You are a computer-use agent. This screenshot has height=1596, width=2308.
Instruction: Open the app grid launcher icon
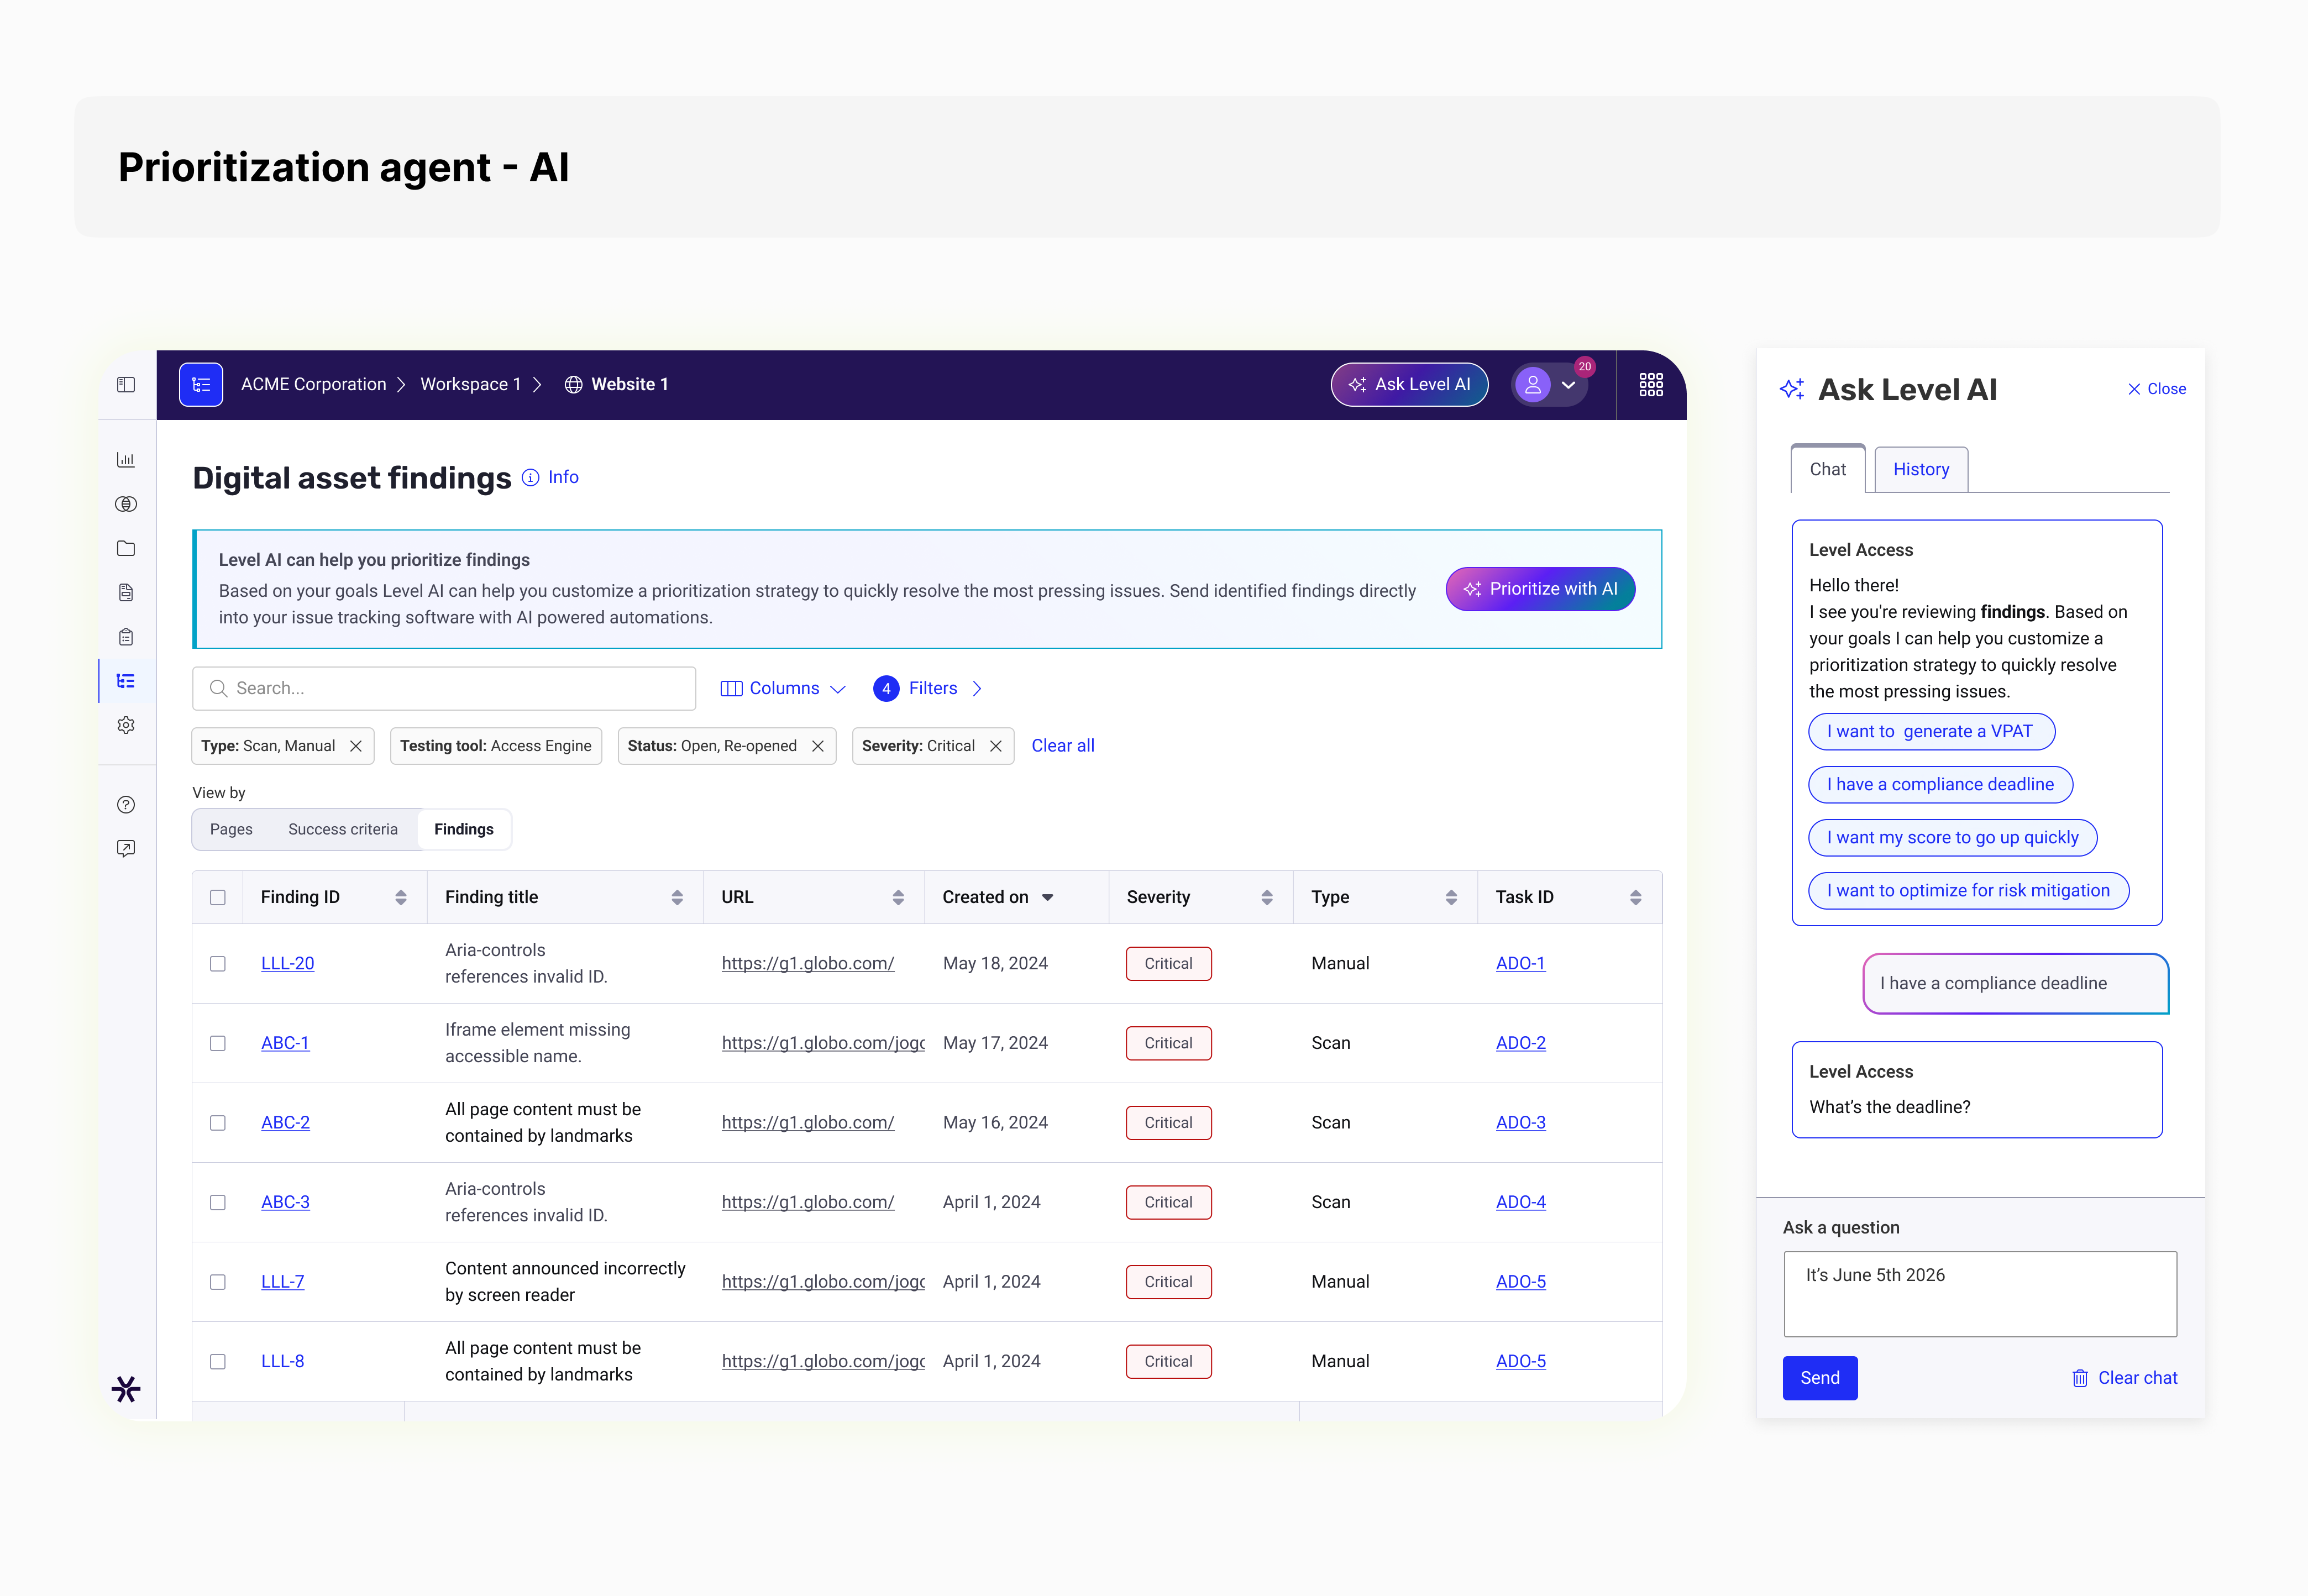click(1651, 385)
